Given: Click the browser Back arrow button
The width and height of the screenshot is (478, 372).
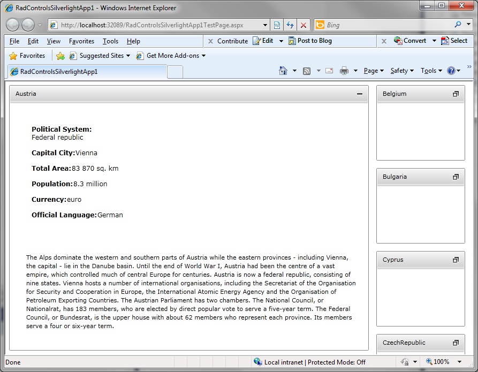Looking at the screenshot, I should (x=13, y=25).
